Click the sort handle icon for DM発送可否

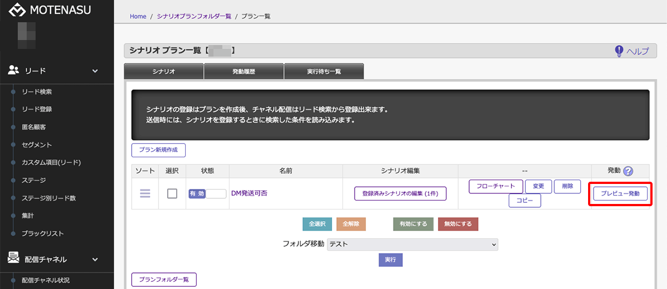tap(145, 193)
